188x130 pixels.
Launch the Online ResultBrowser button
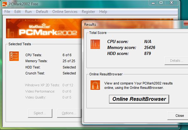(139, 99)
